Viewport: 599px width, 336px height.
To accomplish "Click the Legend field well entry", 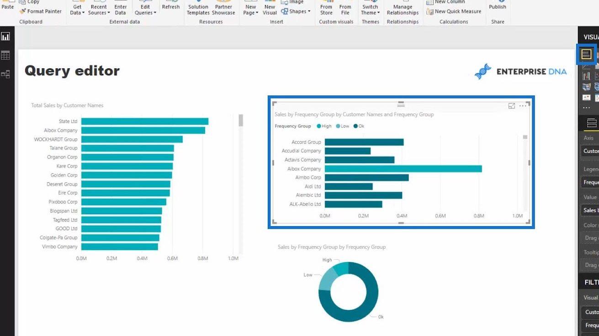I will click(590, 182).
